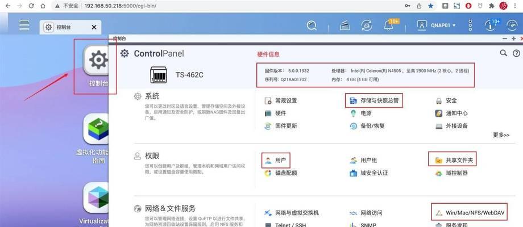Screen dimensions: 523x227
Task: Open 共享文件夹 shared folders
Action: 454,161
